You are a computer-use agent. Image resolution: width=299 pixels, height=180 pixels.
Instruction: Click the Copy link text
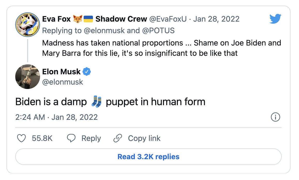point(144,138)
